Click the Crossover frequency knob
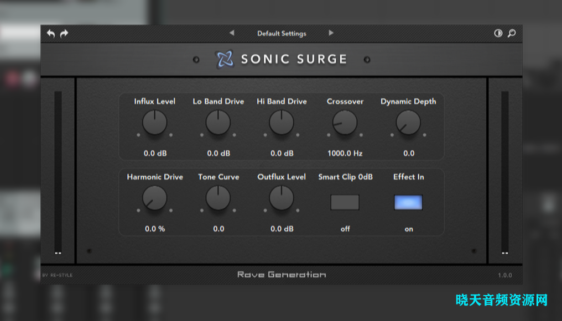This screenshot has width=562, height=321. click(345, 123)
